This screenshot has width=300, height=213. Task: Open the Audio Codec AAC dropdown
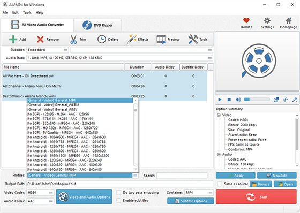[40, 201]
